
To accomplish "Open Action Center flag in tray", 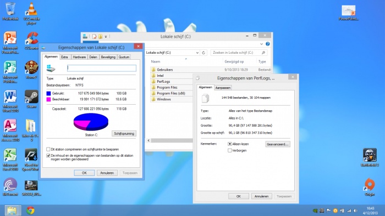I will (328, 211).
